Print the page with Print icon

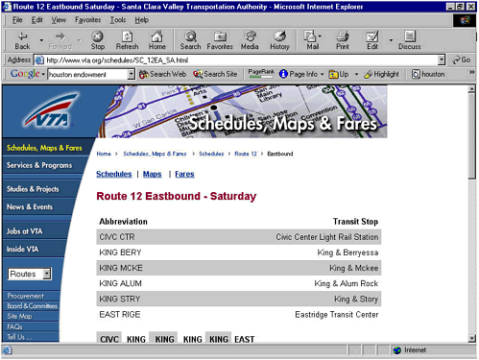[343, 40]
